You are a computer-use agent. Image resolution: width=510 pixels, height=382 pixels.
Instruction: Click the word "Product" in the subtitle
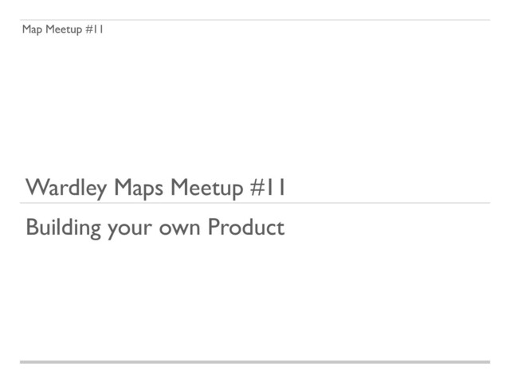[x=245, y=228]
